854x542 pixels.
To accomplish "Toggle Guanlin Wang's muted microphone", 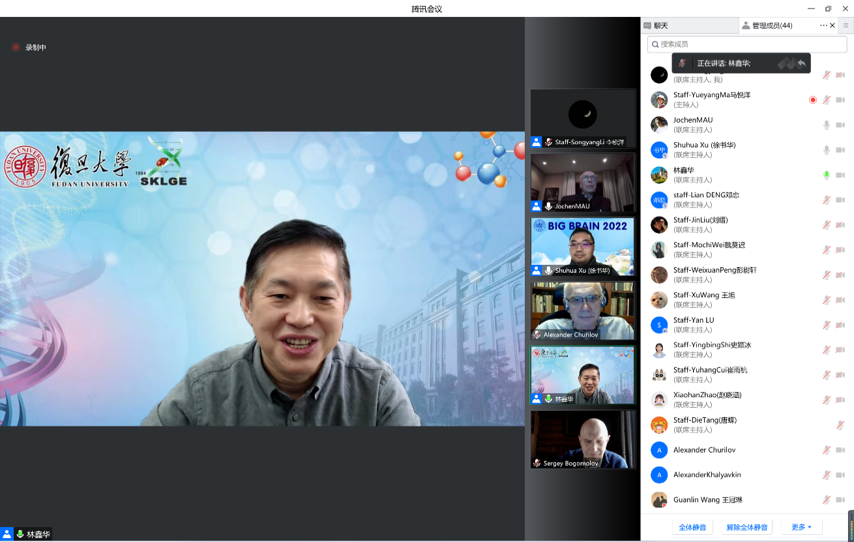I will point(827,500).
